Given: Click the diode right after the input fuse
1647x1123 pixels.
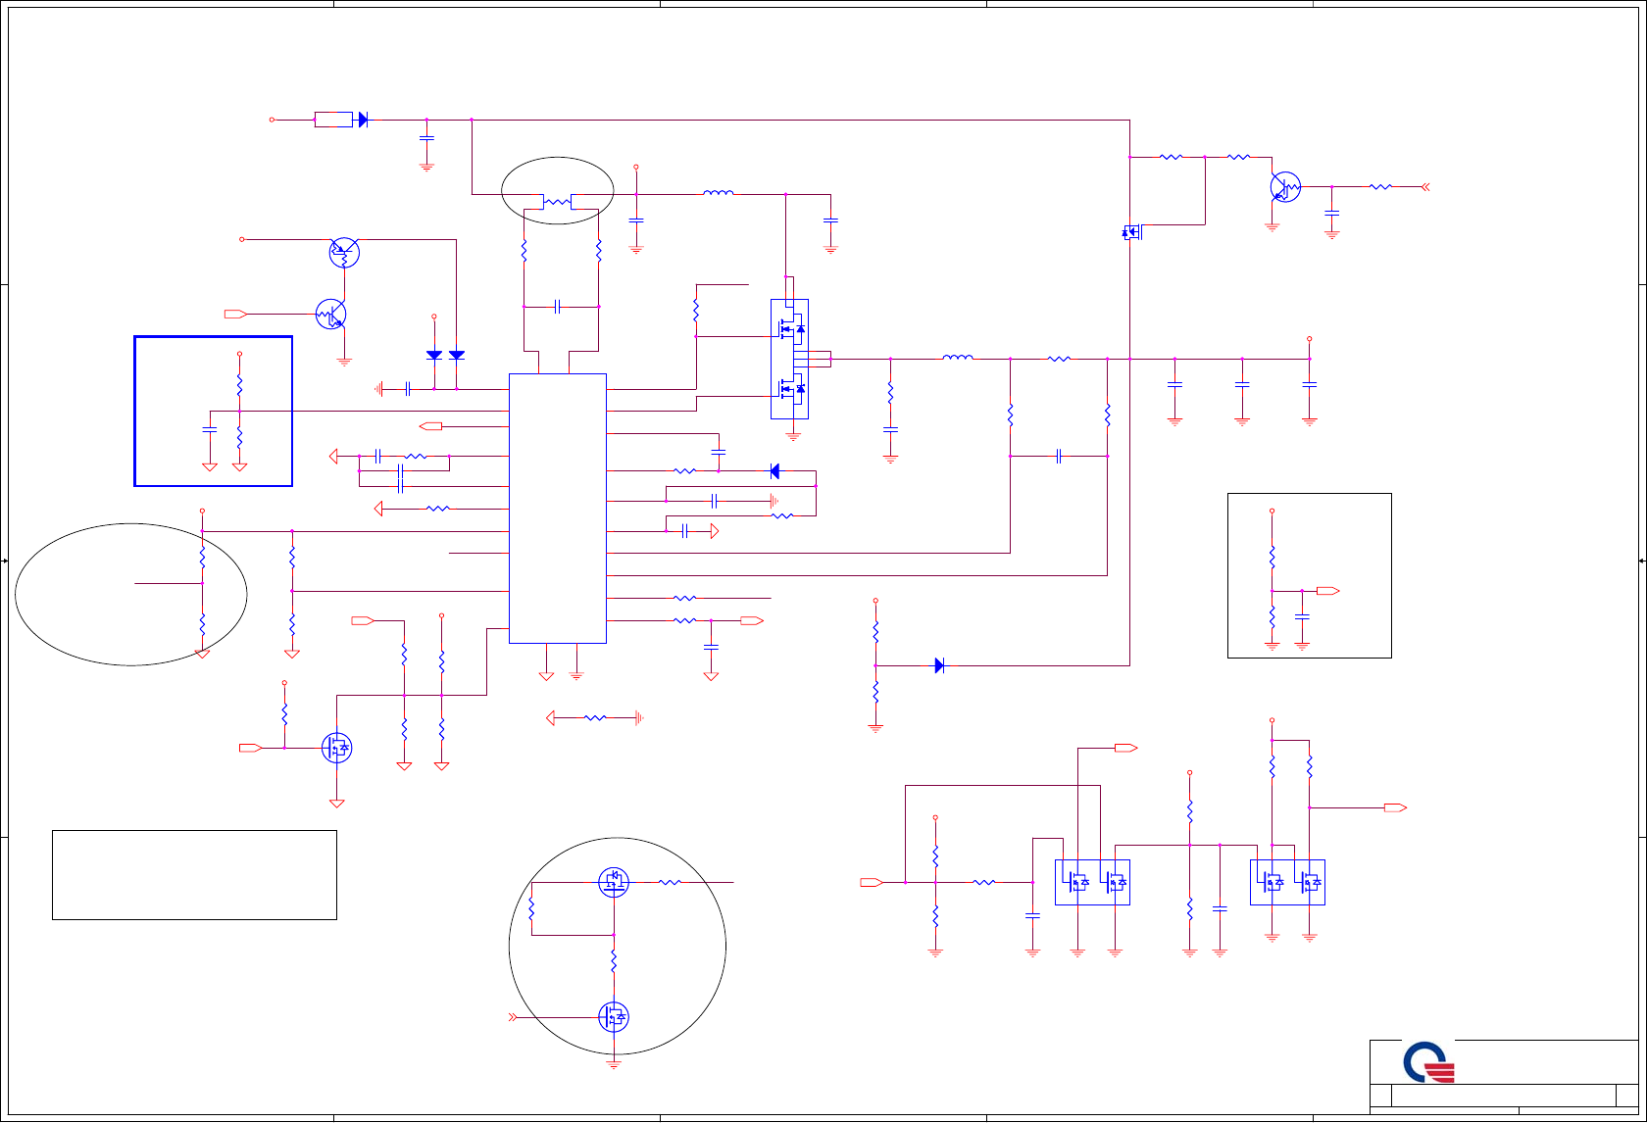Looking at the screenshot, I should (363, 120).
